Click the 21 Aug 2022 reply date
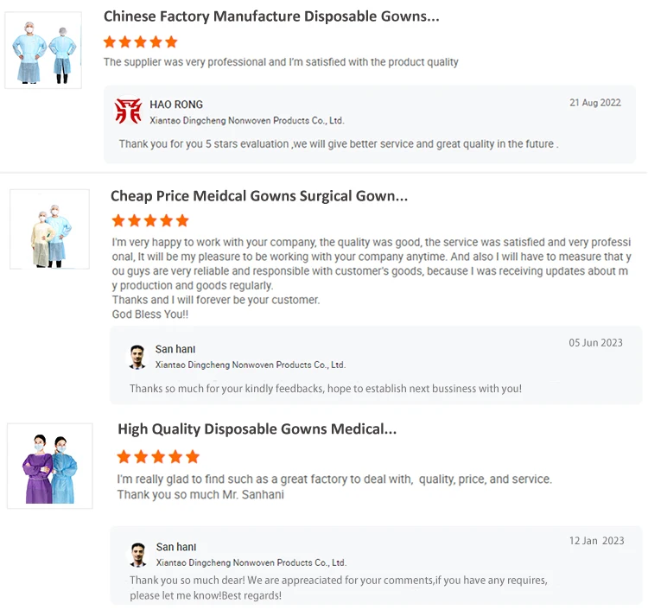 pos(595,103)
